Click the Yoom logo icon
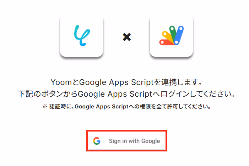 click(82, 36)
